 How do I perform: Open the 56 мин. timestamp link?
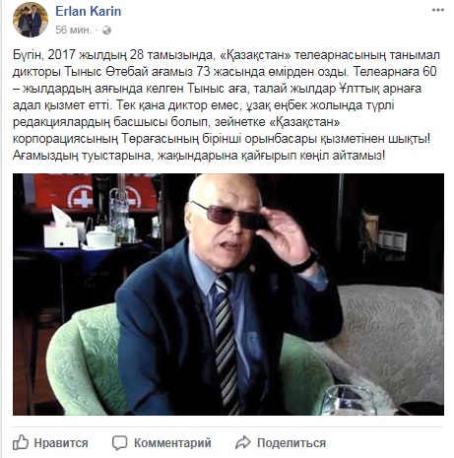(73, 30)
